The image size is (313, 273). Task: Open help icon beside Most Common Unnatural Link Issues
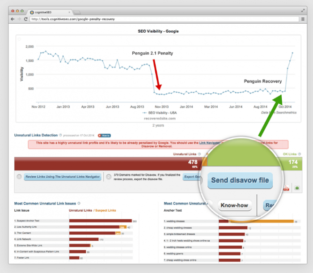79,203
